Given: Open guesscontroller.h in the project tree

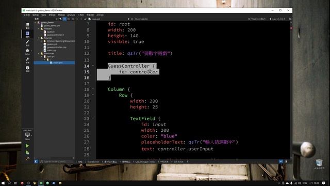Looking at the screenshot, I should 56,35.
